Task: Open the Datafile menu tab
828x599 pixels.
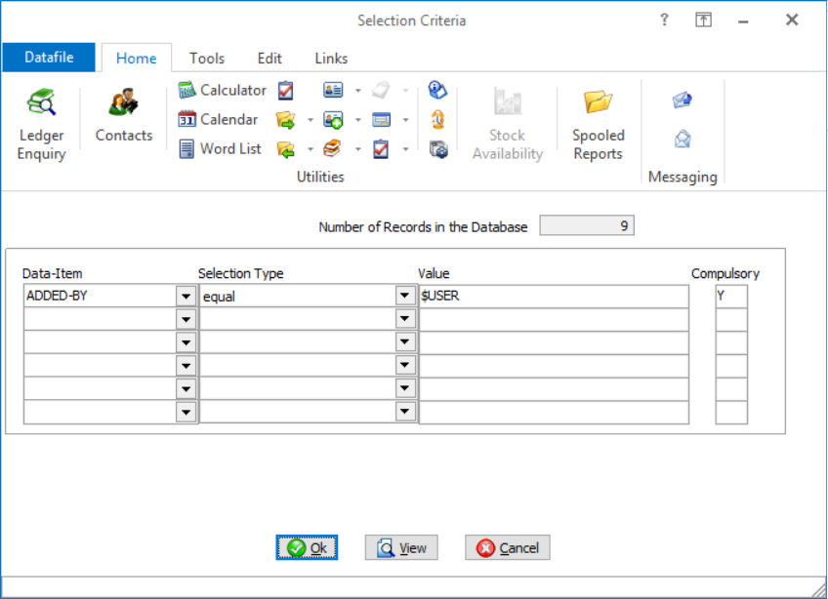Action: point(49,57)
